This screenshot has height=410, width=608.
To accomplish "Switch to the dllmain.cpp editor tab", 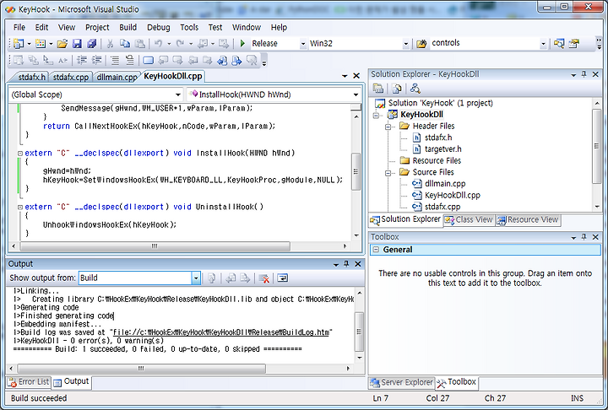I will coord(117,77).
